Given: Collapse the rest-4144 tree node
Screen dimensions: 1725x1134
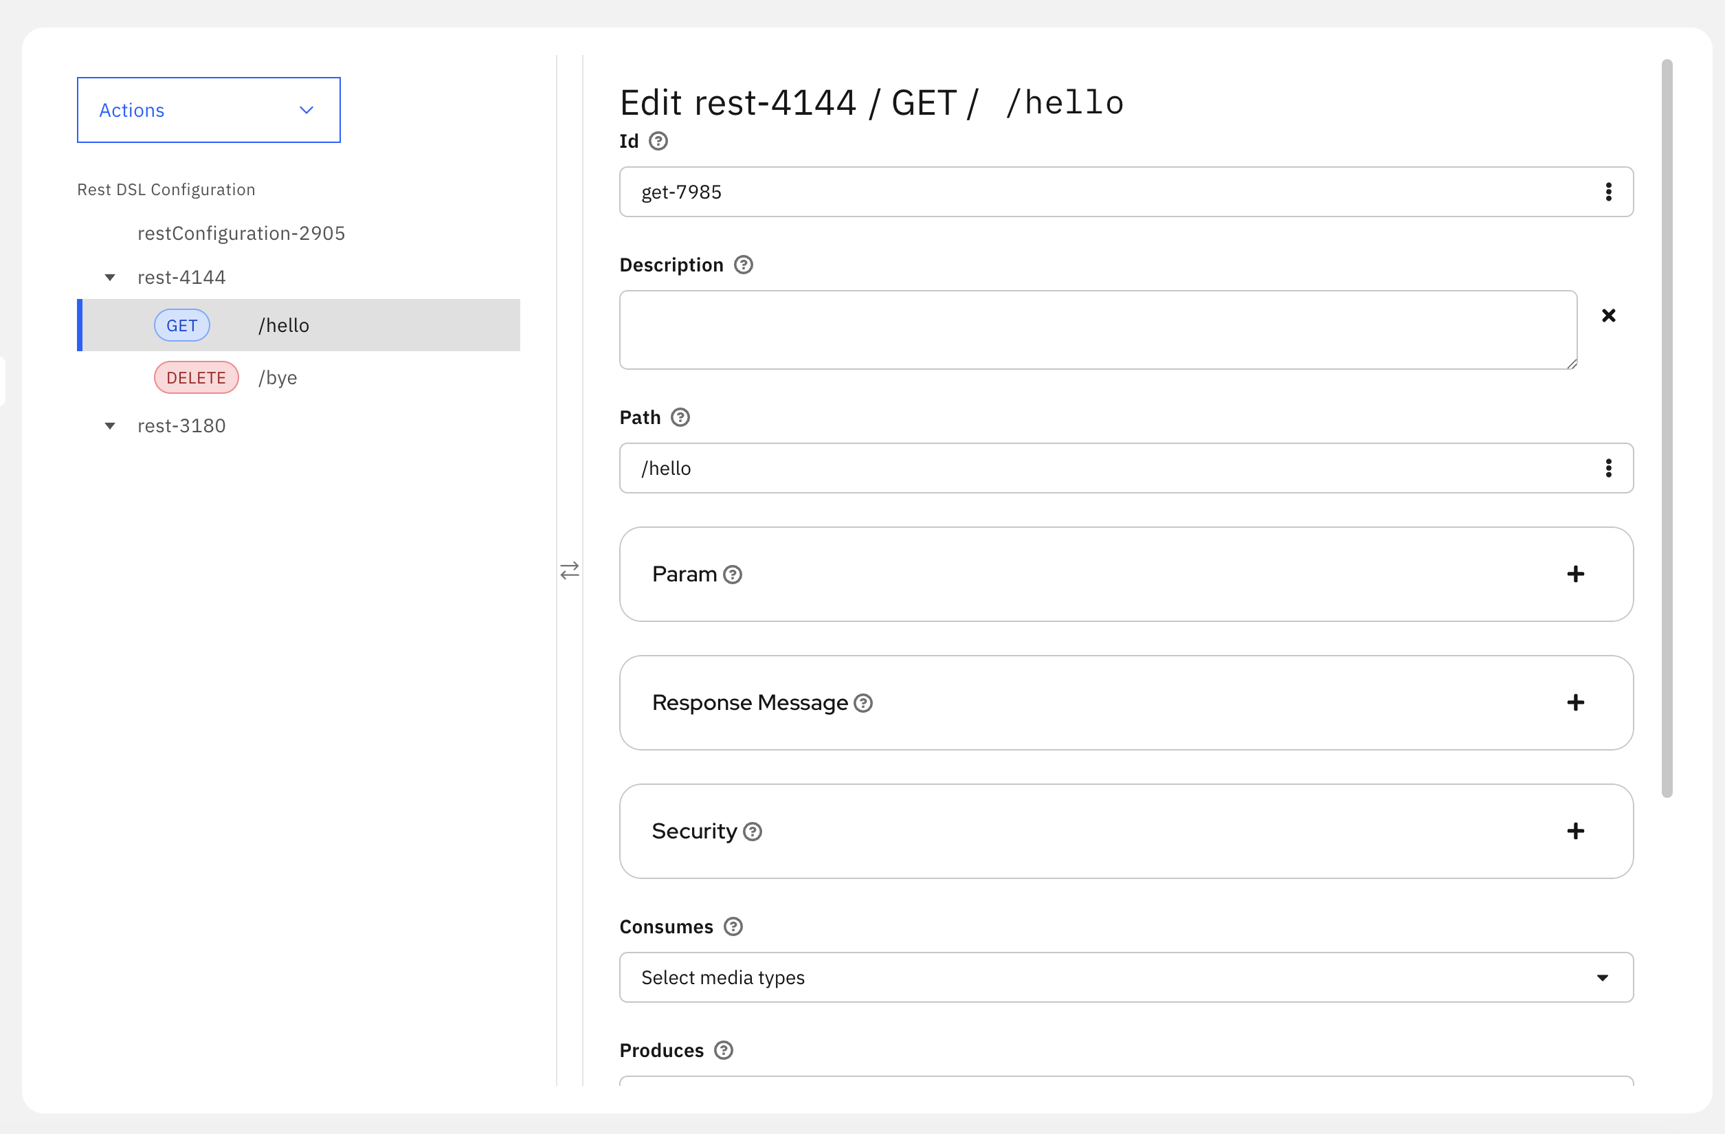Looking at the screenshot, I should [x=109, y=277].
